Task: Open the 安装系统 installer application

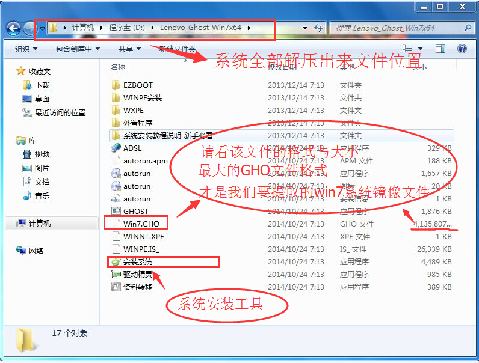Action: (138, 261)
